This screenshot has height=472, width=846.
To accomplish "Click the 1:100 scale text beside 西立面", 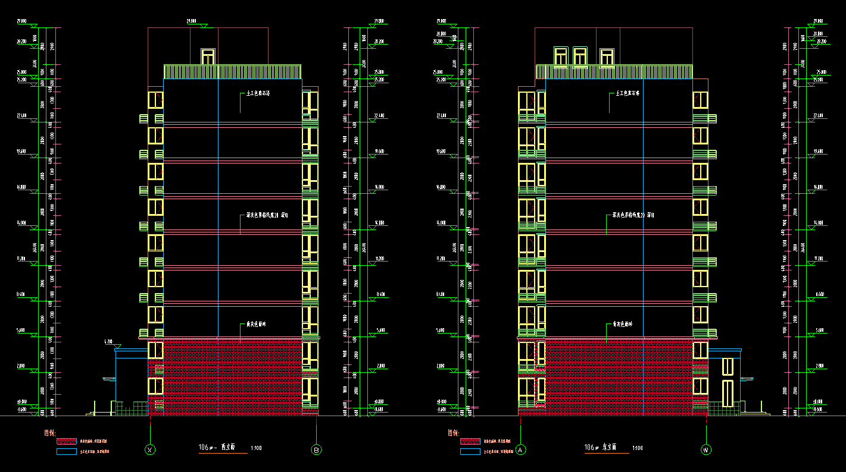I will [256, 448].
